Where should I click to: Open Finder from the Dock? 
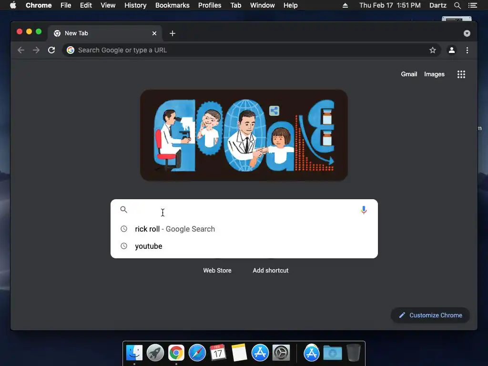pyautogui.click(x=134, y=353)
